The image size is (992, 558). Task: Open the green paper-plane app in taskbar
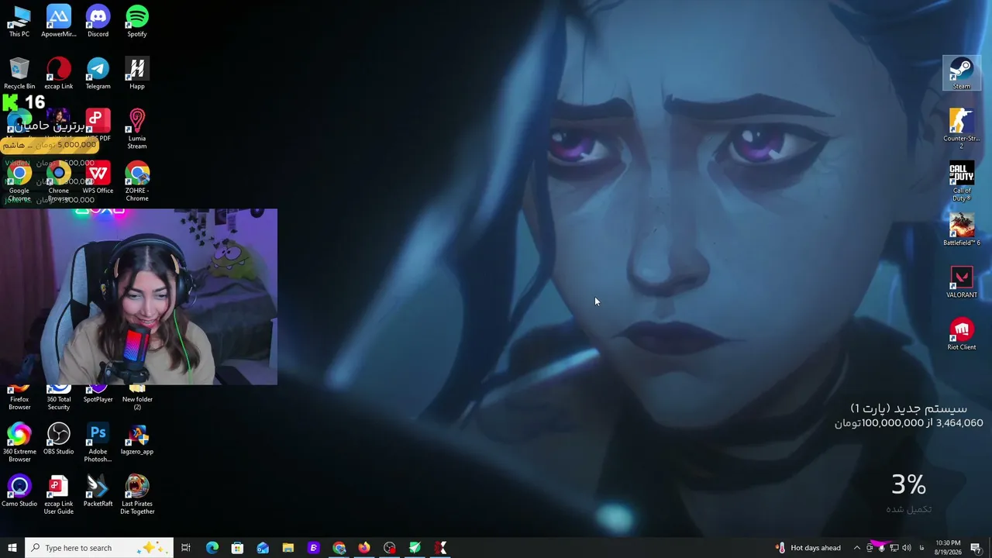point(415,548)
